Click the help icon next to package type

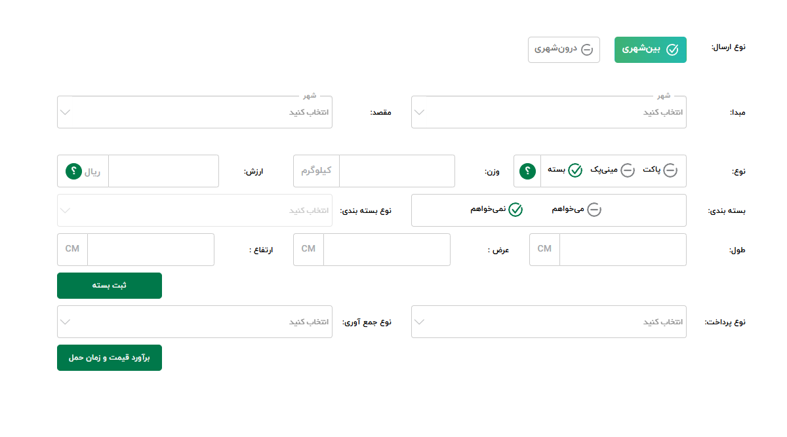click(x=528, y=172)
